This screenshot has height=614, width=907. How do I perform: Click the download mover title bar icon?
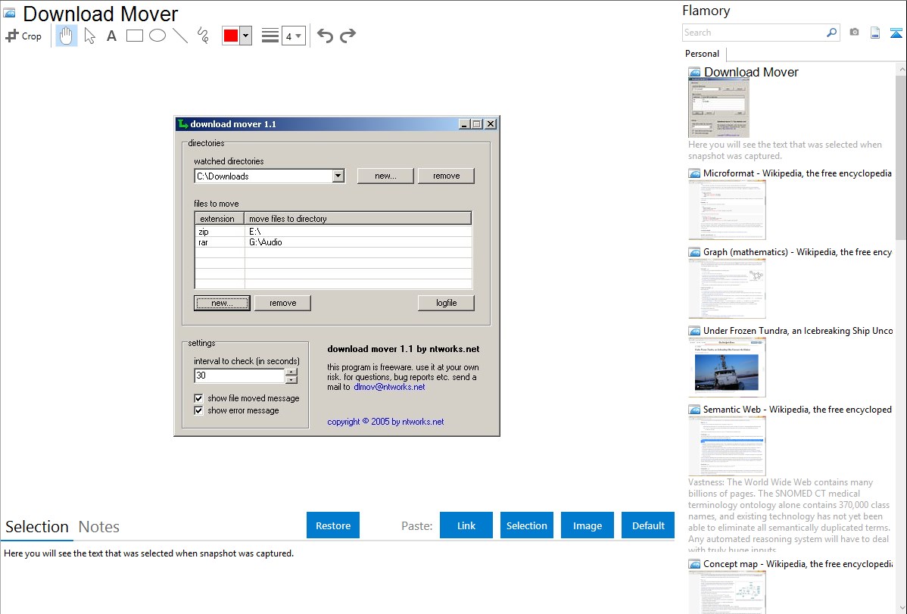click(x=183, y=124)
